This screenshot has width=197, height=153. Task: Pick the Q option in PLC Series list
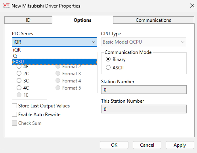(54, 56)
